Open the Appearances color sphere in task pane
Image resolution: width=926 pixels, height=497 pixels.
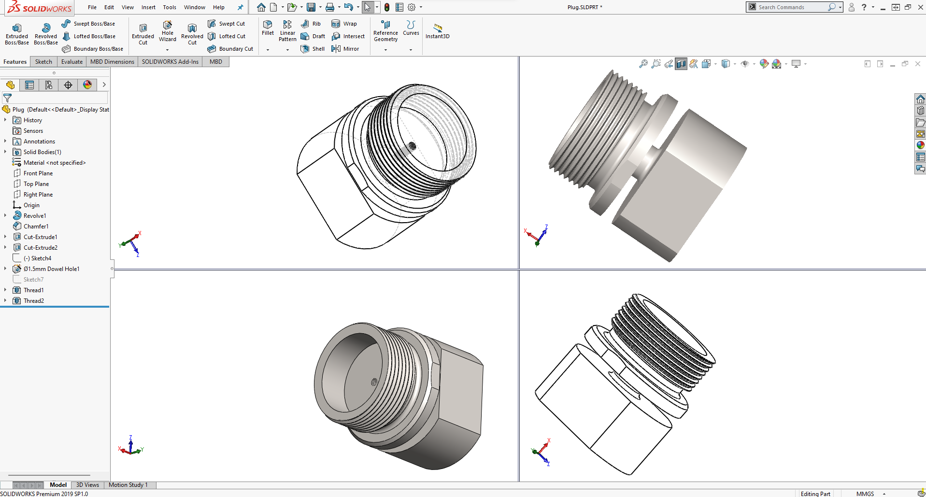pyautogui.click(x=921, y=145)
